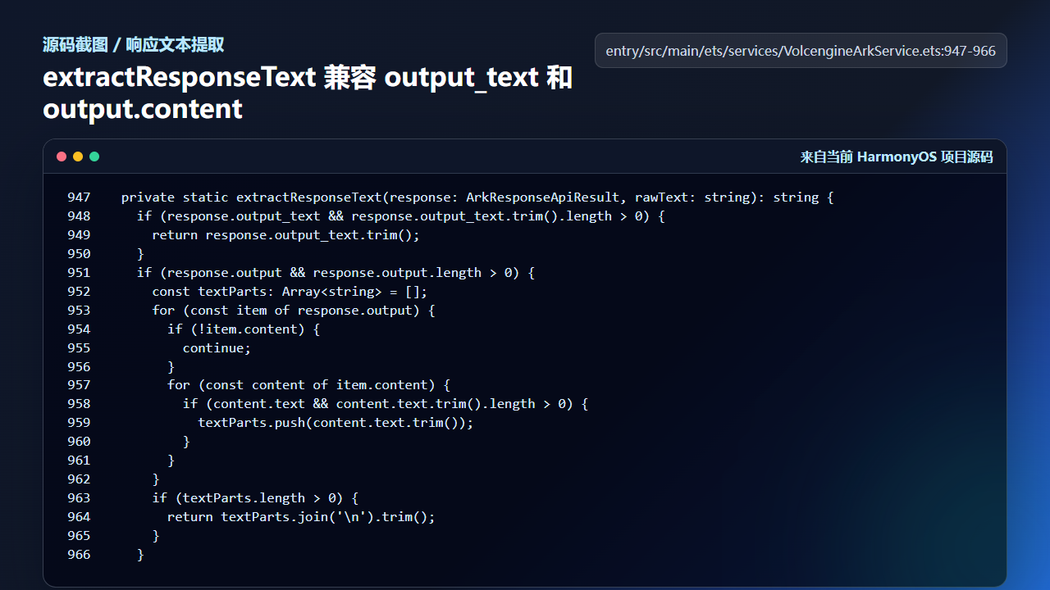Image resolution: width=1050 pixels, height=590 pixels.
Task: Click line number 959
Action: pyautogui.click(x=80, y=423)
